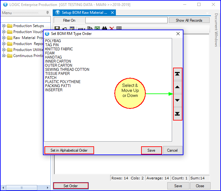Screen dimensions: 221x191
Task: Expand the Production Utilities tree node
Action: [x=4, y=50]
